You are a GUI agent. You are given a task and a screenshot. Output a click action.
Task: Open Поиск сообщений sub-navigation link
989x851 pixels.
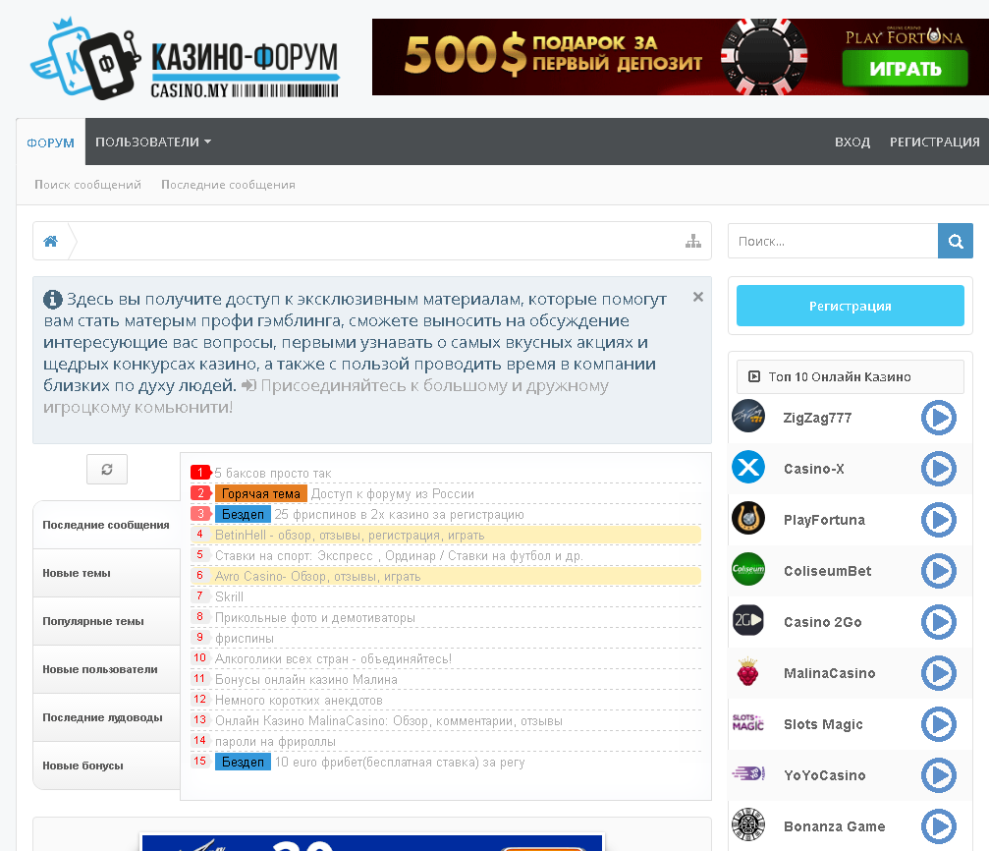(x=87, y=185)
